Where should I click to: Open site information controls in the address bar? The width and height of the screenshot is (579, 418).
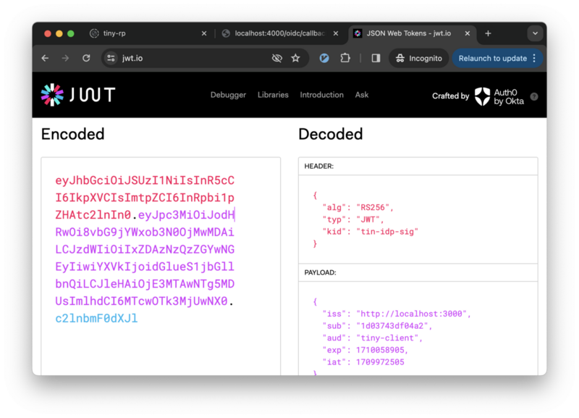click(112, 58)
